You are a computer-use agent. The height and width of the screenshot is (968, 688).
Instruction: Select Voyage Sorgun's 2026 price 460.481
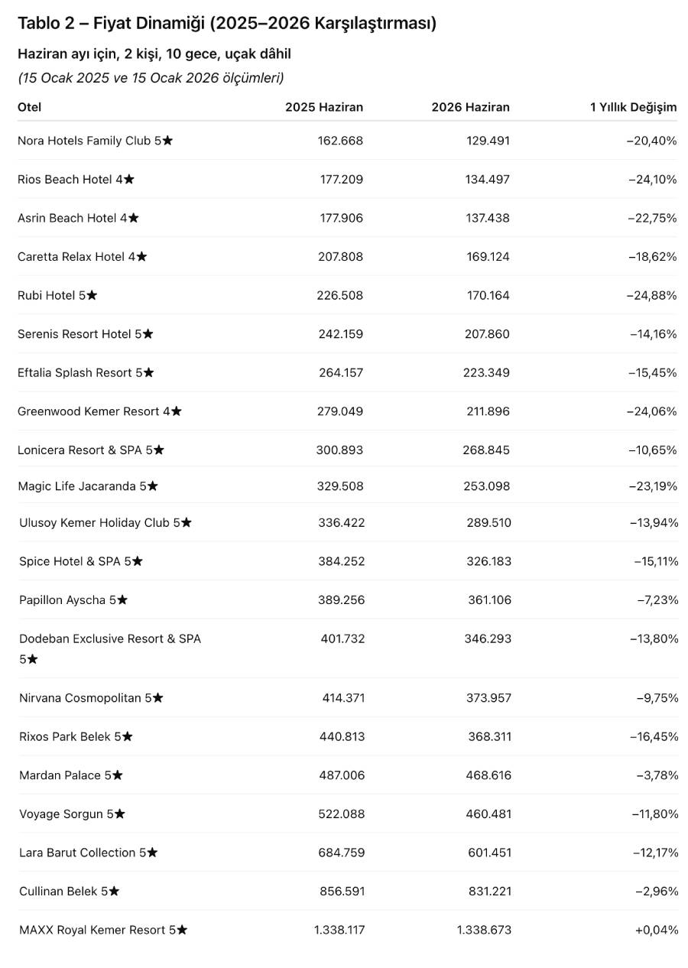click(x=488, y=814)
